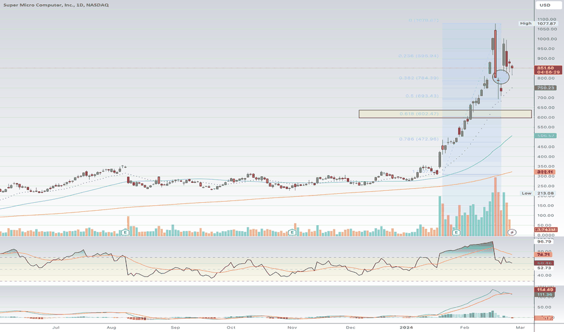Click the Fibonacci 0.786 (472.96) label
The height and width of the screenshot is (332, 564).
tap(418, 139)
